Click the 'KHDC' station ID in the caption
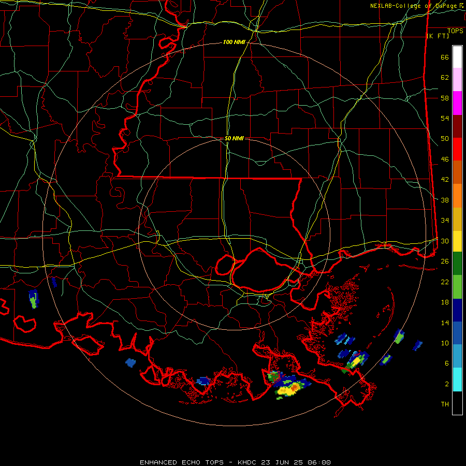This screenshot has width=466, height=466. click(x=248, y=462)
